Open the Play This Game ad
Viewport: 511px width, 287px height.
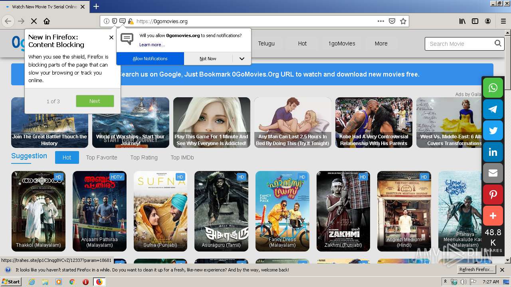tap(212, 122)
